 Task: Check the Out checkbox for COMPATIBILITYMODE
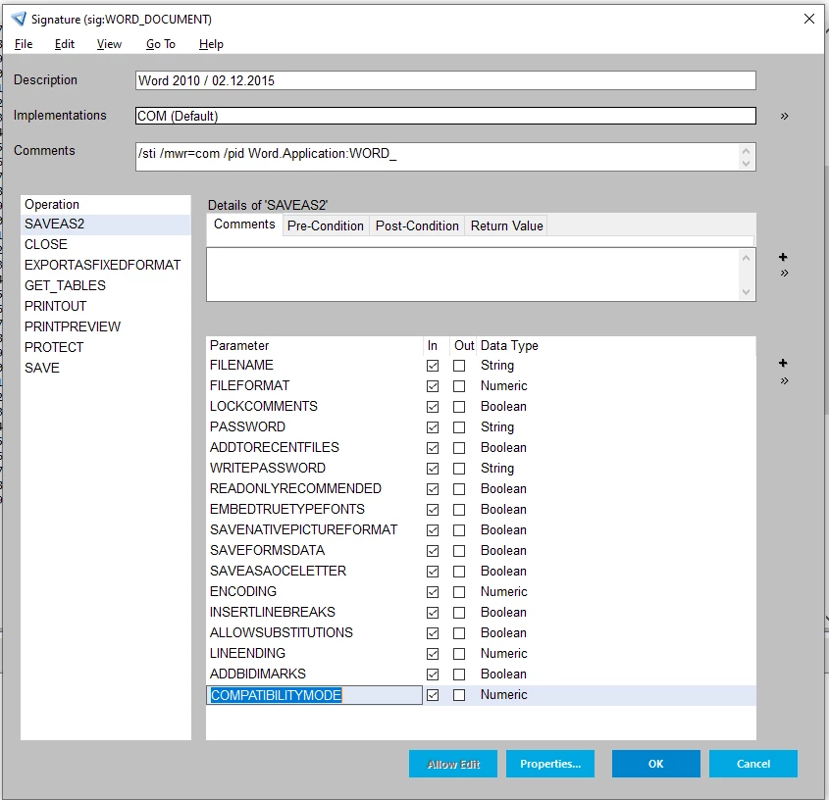pyautogui.click(x=459, y=695)
